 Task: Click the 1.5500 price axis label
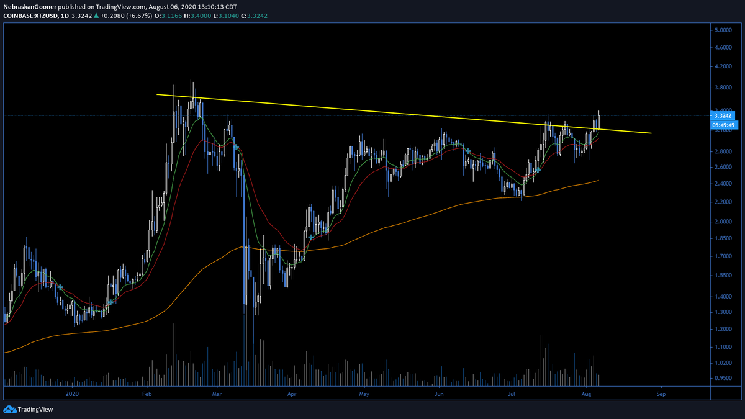point(723,275)
